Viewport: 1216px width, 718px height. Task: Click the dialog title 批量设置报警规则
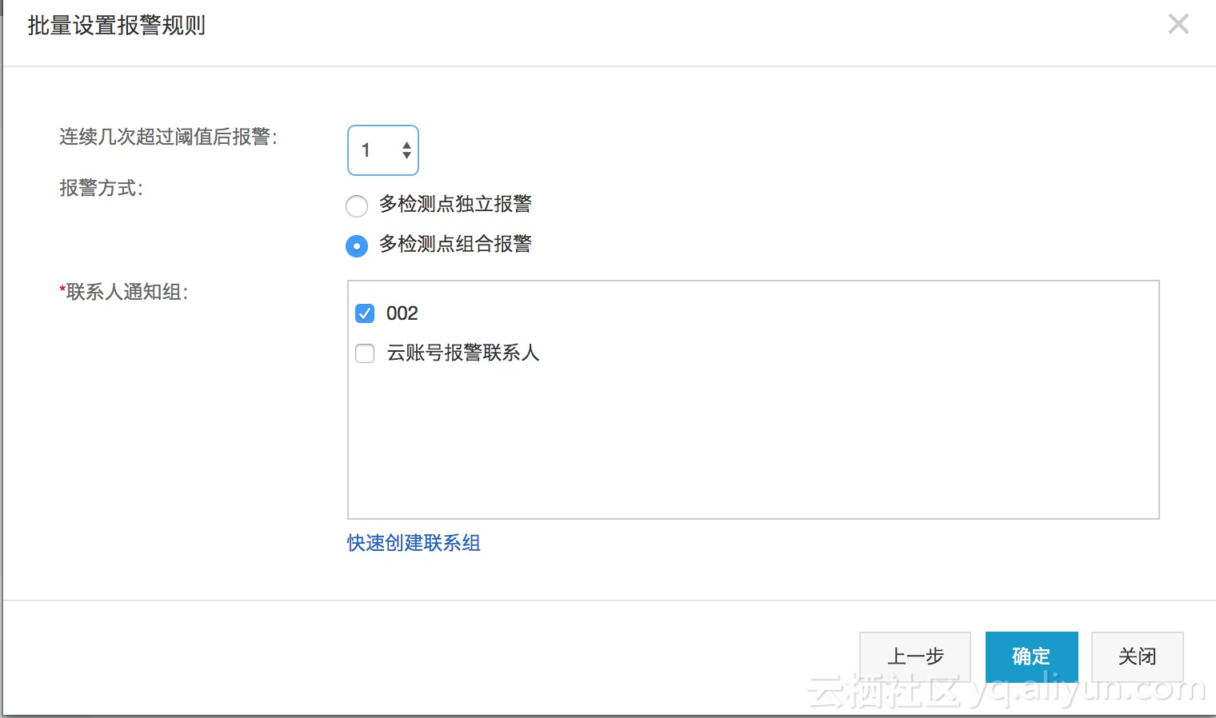(x=115, y=25)
